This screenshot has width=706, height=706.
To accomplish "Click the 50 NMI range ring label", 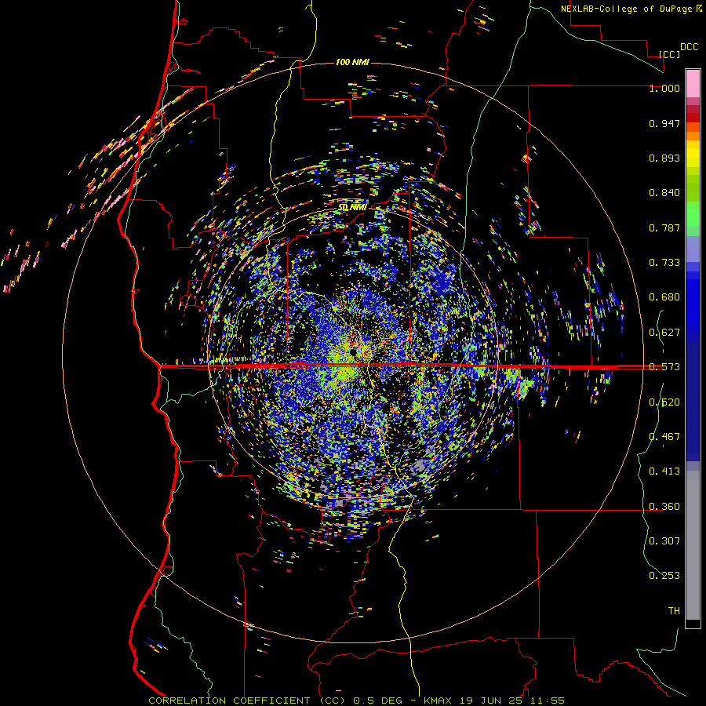I will coord(352,207).
